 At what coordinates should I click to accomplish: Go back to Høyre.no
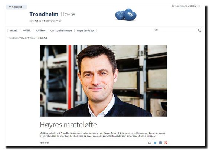tap(16, 7)
